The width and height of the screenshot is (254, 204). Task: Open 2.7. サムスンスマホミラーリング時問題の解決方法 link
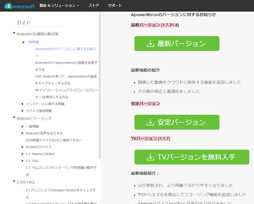pyautogui.click(x=61, y=171)
